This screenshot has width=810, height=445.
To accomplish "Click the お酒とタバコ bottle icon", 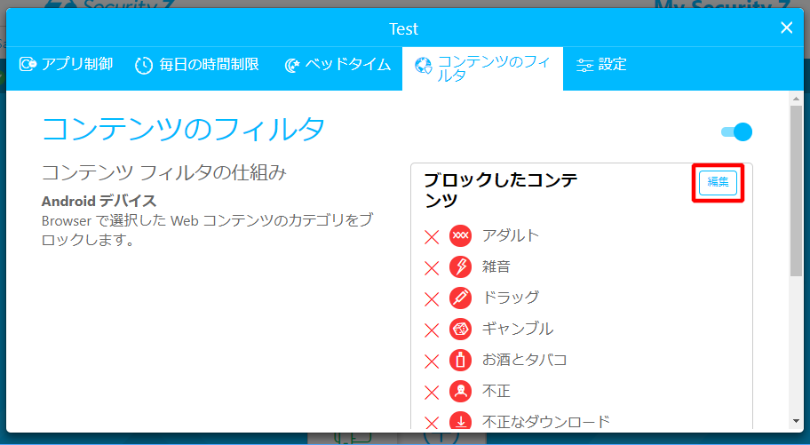I will pos(460,360).
